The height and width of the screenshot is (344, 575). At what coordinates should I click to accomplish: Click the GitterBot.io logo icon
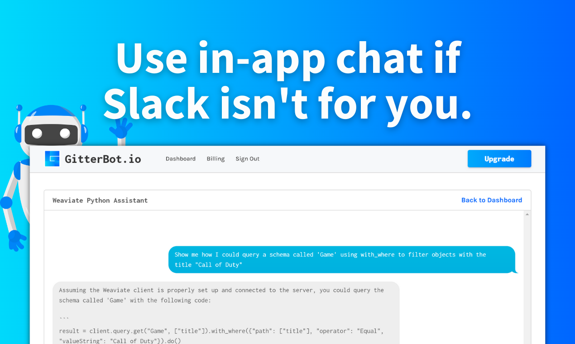52,159
